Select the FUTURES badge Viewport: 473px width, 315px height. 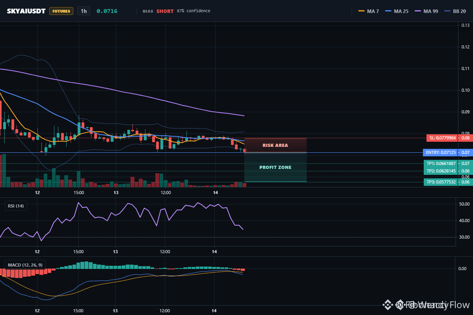point(61,11)
